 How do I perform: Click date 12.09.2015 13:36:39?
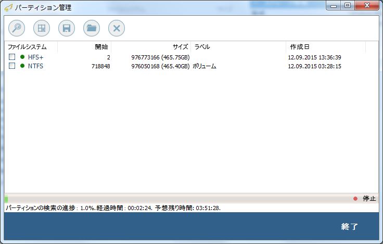click(x=315, y=57)
